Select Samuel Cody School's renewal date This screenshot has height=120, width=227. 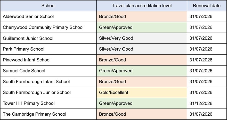pyautogui.click(x=201, y=71)
